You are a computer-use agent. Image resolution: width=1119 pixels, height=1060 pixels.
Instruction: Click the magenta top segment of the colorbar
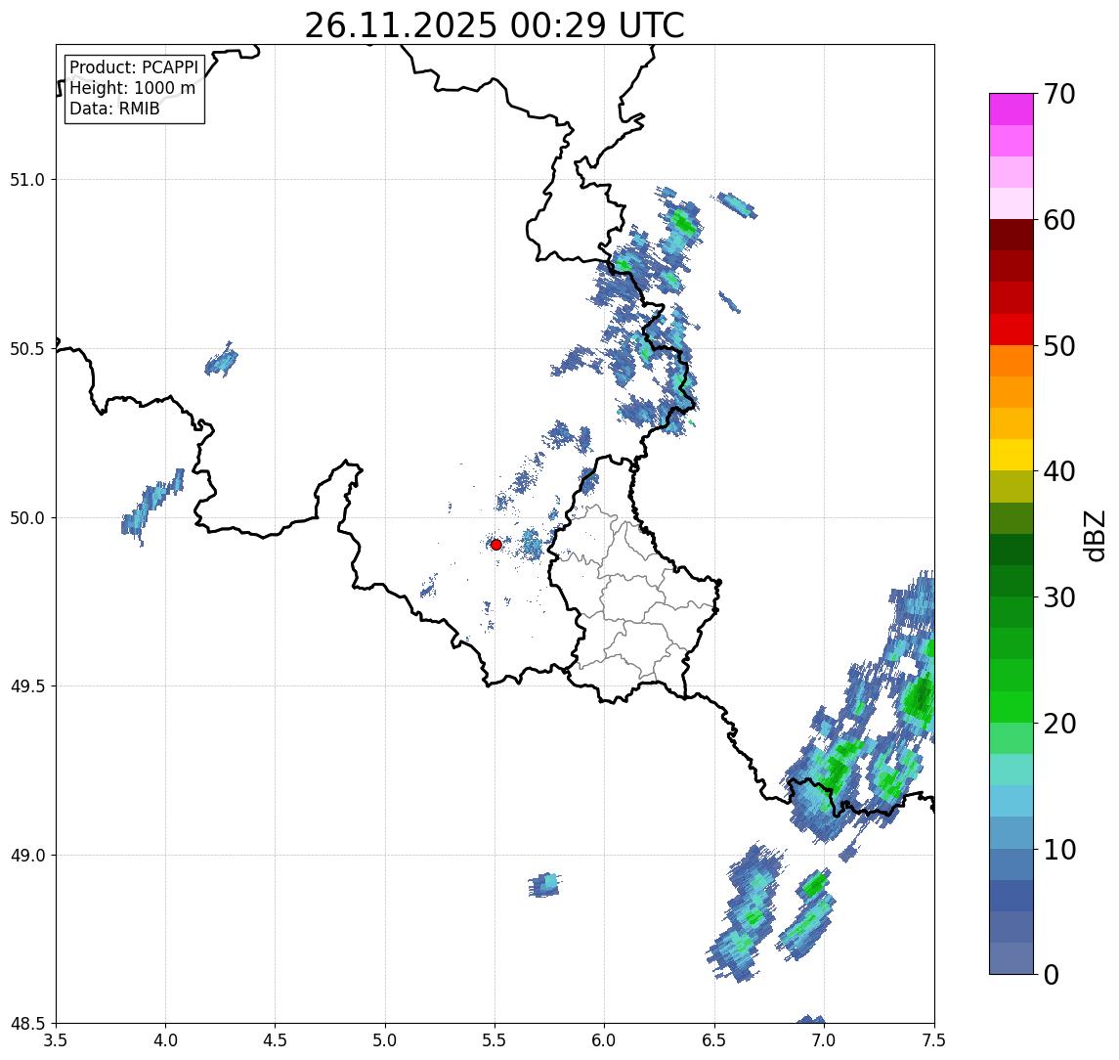[x=1011, y=110]
